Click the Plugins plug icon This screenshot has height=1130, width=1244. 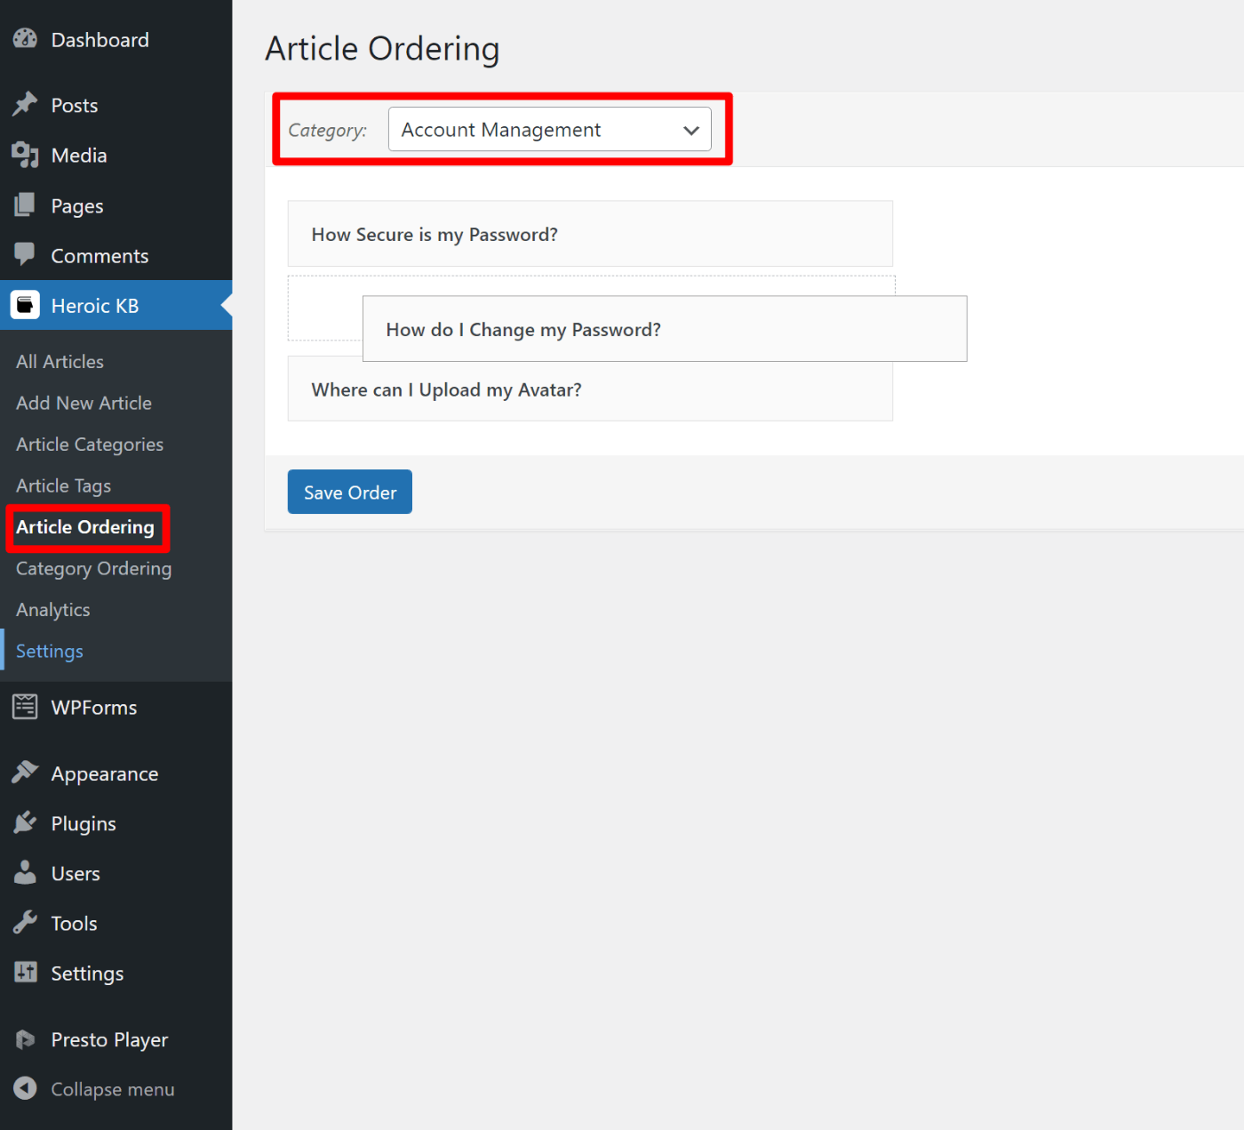[x=25, y=822]
